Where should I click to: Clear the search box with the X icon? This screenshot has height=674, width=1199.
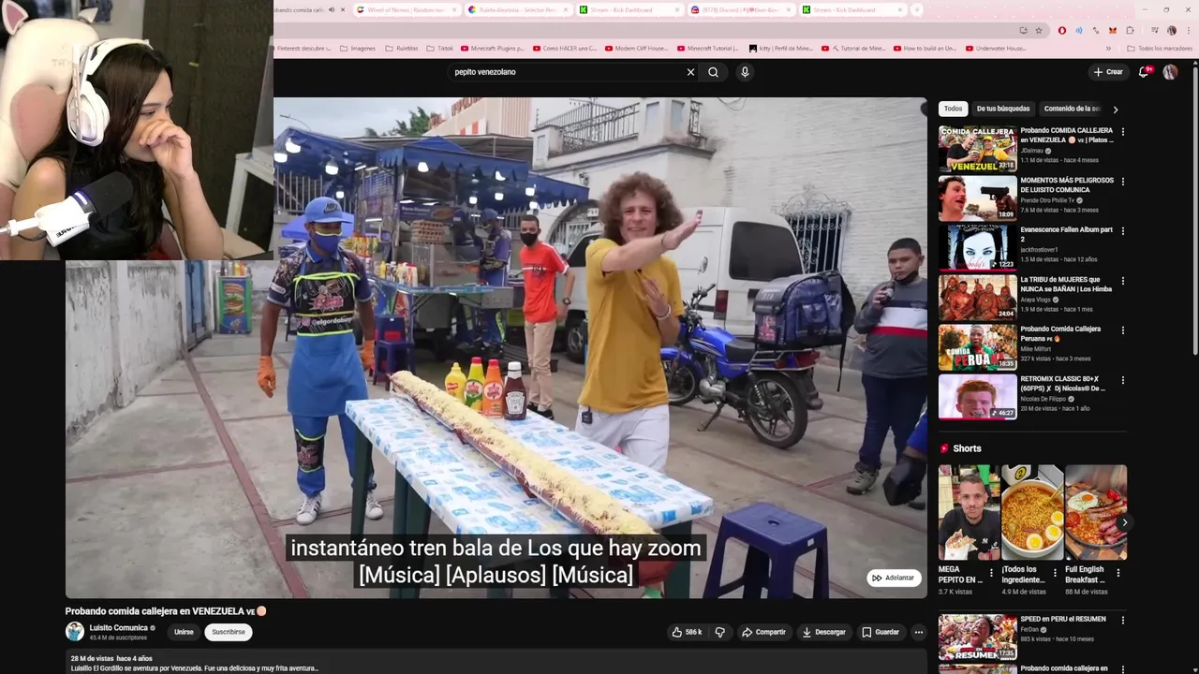[690, 72]
